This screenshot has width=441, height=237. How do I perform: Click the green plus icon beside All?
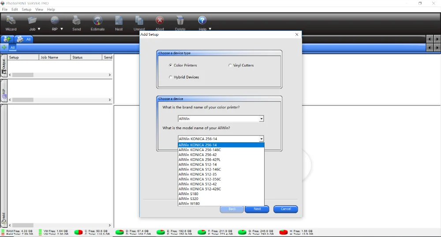(4, 48)
